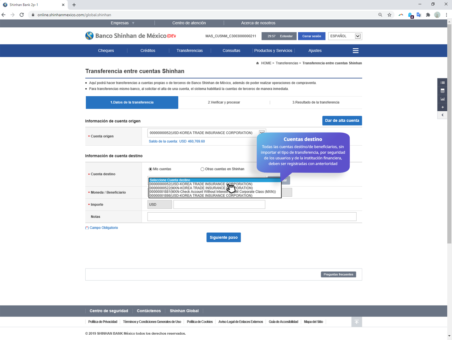Open the Créditos menu
The height and width of the screenshot is (340, 452).
coord(148,50)
